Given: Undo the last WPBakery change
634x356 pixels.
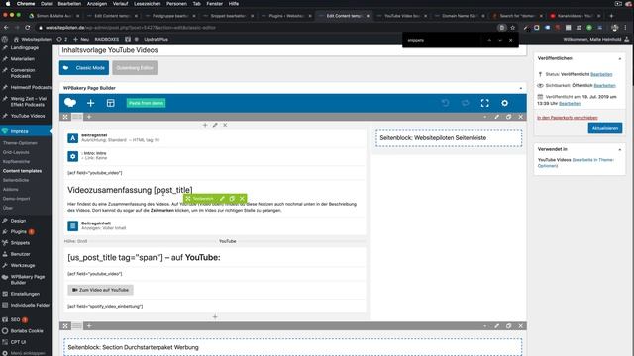Looking at the screenshot, I should tap(445, 103).
